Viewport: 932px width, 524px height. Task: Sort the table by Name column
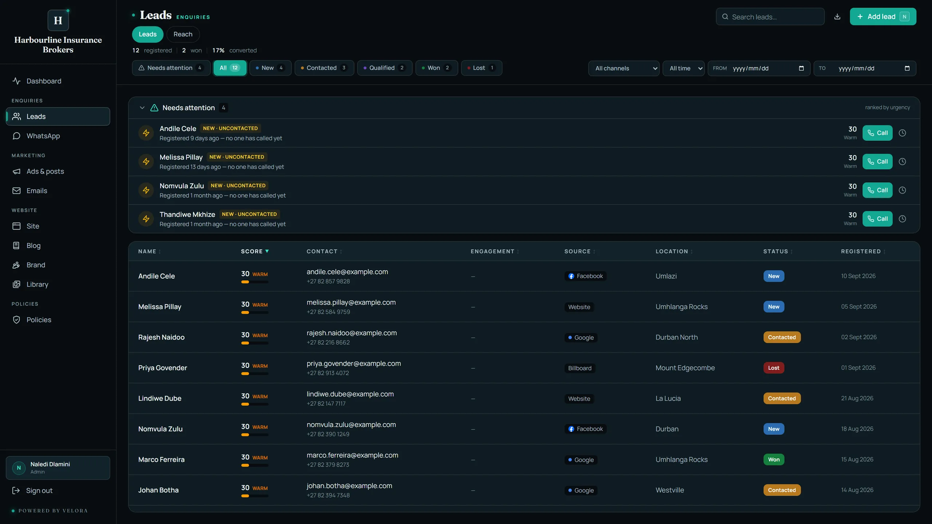point(149,251)
